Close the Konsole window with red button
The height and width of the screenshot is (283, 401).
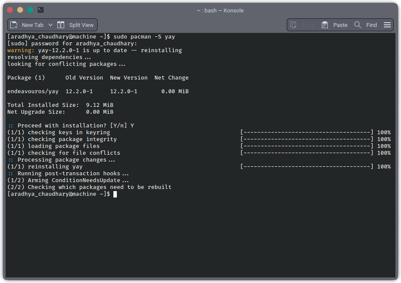click(10, 10)
